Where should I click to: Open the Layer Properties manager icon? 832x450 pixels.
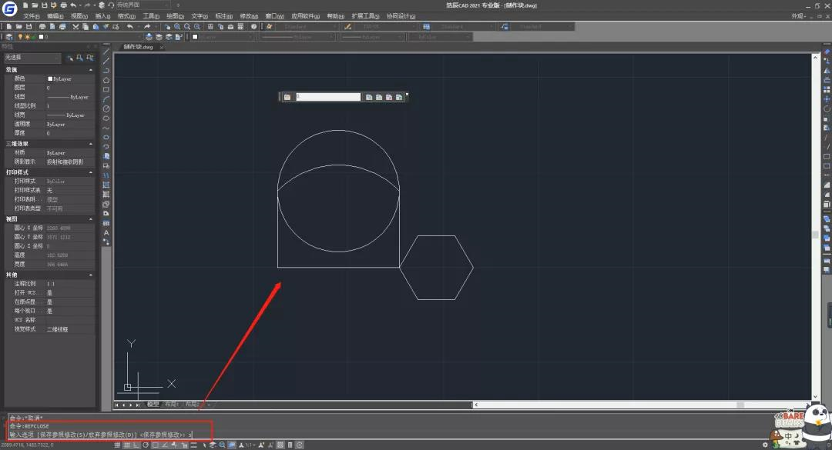click(8, 36)
